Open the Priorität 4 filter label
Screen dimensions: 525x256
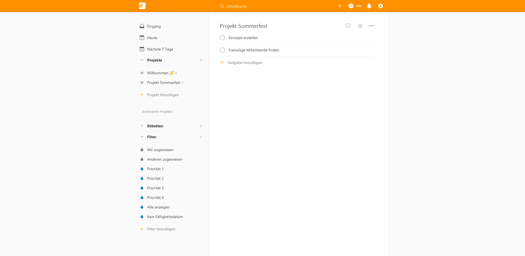click(x=155, y=198)
